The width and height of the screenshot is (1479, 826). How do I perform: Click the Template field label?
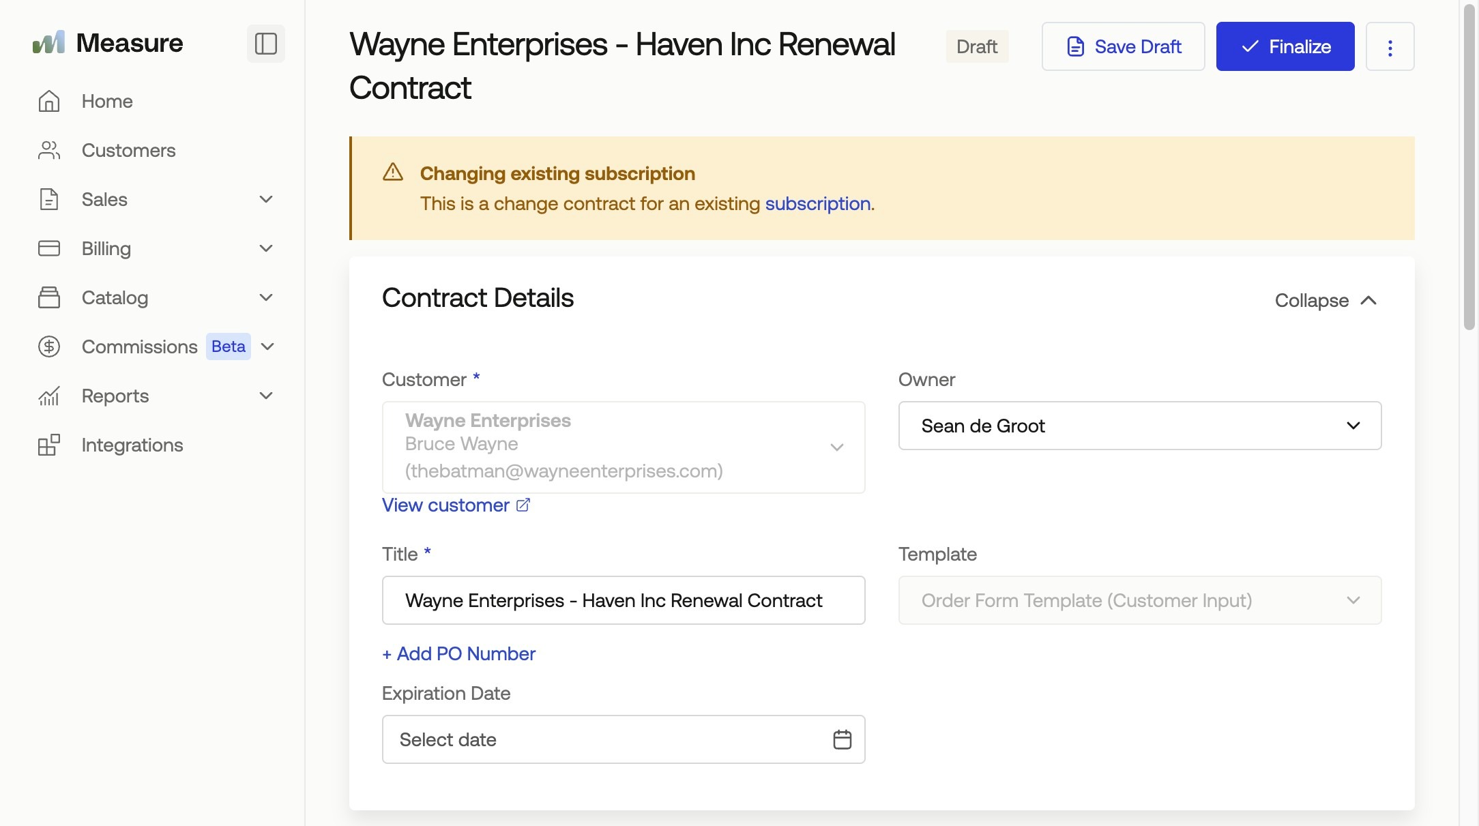pos(937,554)
